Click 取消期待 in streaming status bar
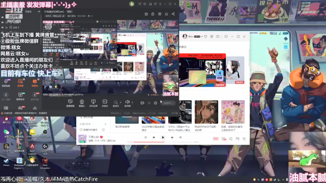326x183 pixels. point(43,113)
